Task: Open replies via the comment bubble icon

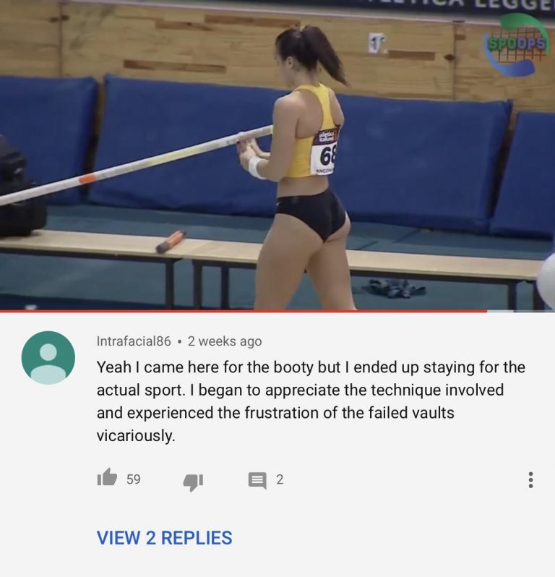Action: point(257,481)
